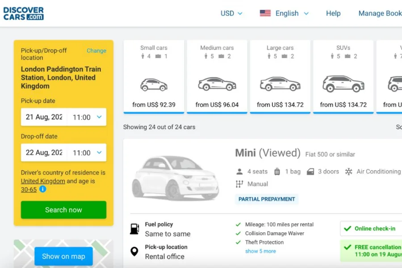This screenshot has width=402, height=268.
Task: Click the US flag icon beside English
Action: pos(265,13)
